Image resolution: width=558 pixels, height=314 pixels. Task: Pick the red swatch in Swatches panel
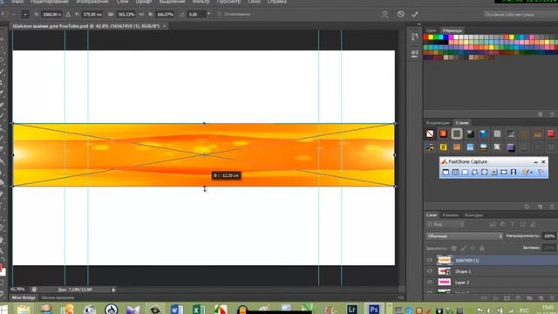pyautogui.click(x=426, y=37)
